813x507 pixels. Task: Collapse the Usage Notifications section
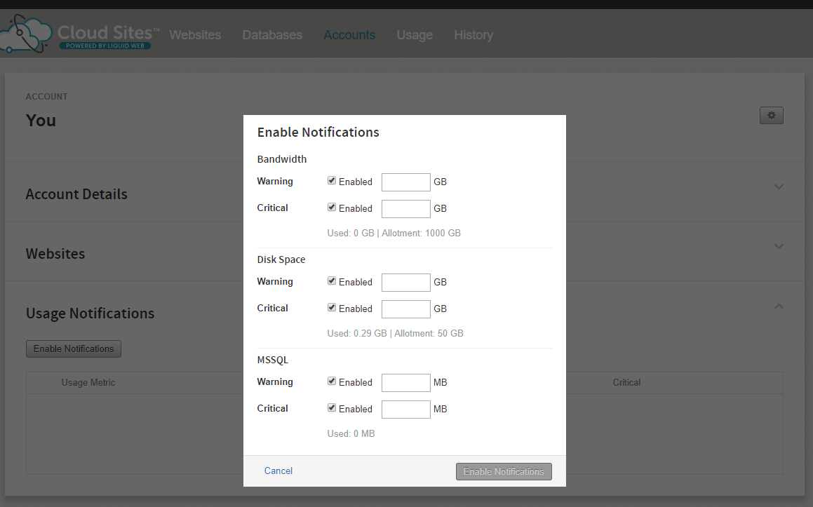point(779,306)
